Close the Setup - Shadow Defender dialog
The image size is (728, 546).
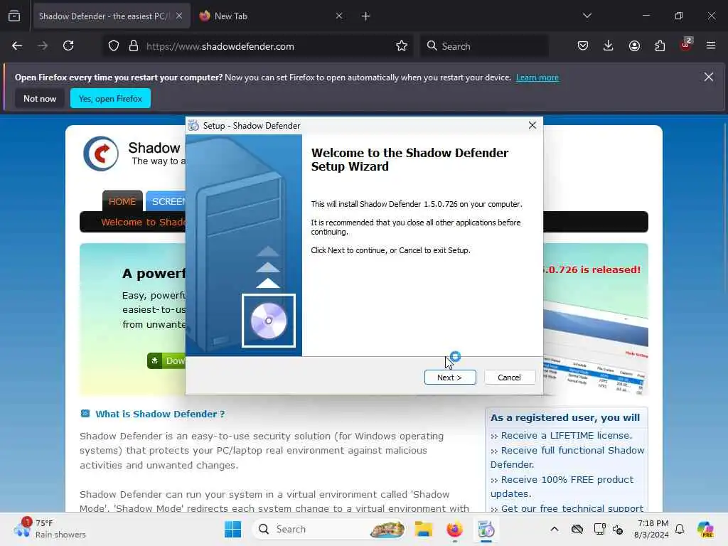532,125
